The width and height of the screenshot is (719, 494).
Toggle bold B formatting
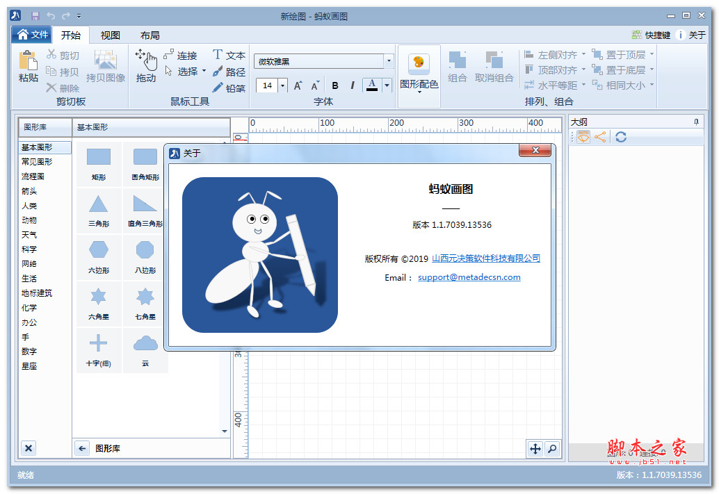[334, 85]
